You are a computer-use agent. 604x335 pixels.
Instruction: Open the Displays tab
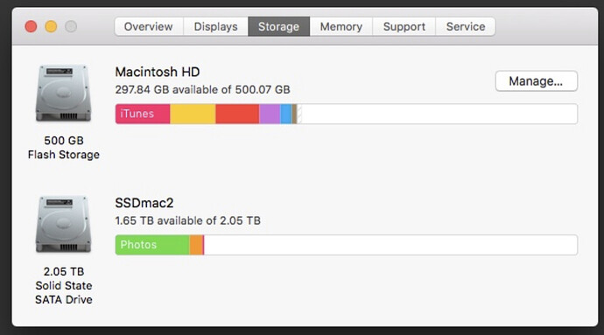coord(215,26)
